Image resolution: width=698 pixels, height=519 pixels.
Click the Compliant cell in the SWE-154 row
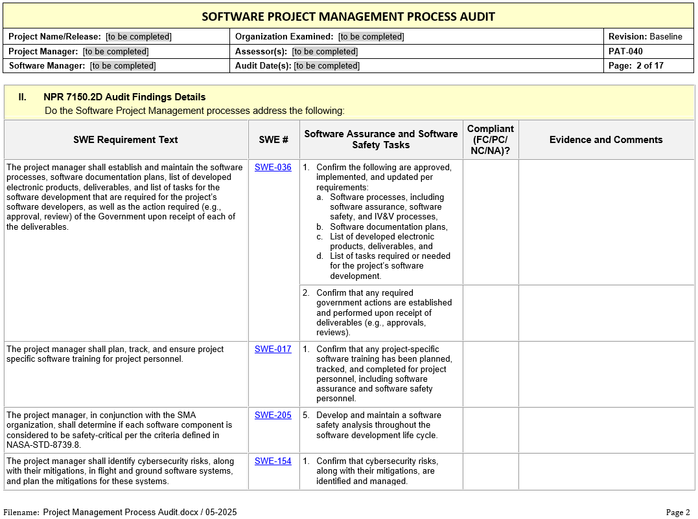click(x=491, y=471)
